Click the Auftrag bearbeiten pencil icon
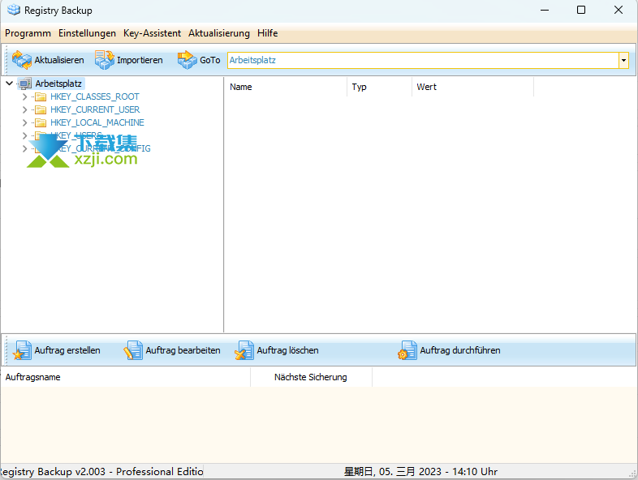Image resolution: width=638 pixels, height=480 pixels. coord(133,350)
